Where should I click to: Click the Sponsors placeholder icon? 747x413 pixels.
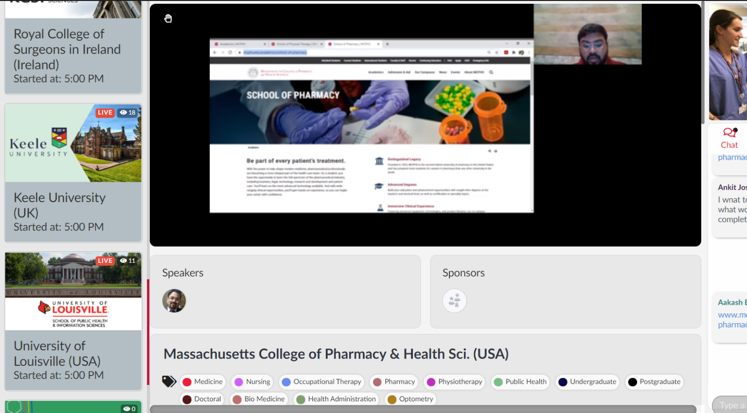455,300
